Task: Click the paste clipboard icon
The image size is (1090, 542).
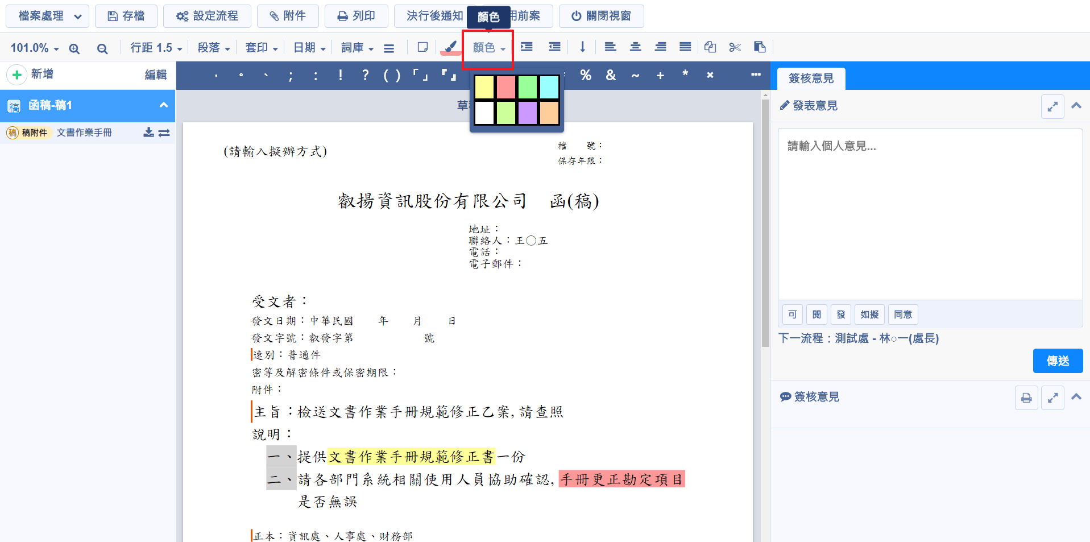Action: click(x=760, y=47)
